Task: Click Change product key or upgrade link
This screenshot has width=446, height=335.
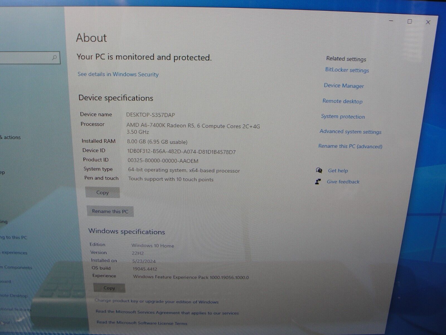Action: 156,301
